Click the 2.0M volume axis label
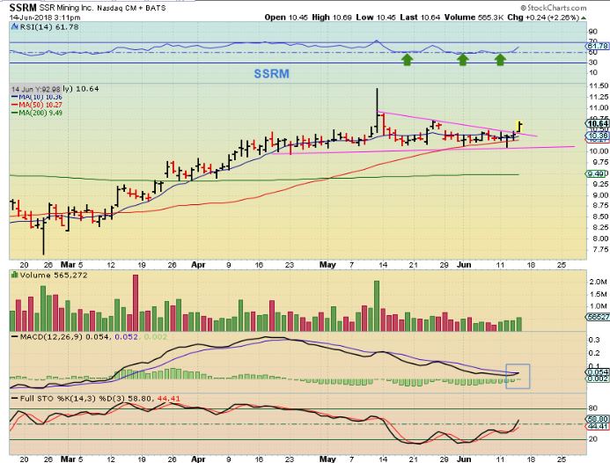The height and width of the screenshot is (463, 610). click(x=599, y=282)
